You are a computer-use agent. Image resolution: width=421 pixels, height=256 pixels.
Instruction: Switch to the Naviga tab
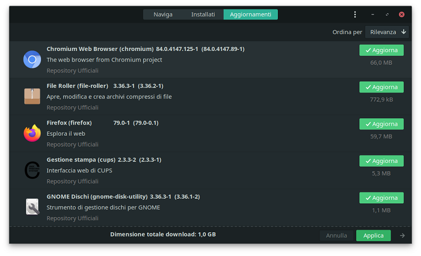point(163,15)
